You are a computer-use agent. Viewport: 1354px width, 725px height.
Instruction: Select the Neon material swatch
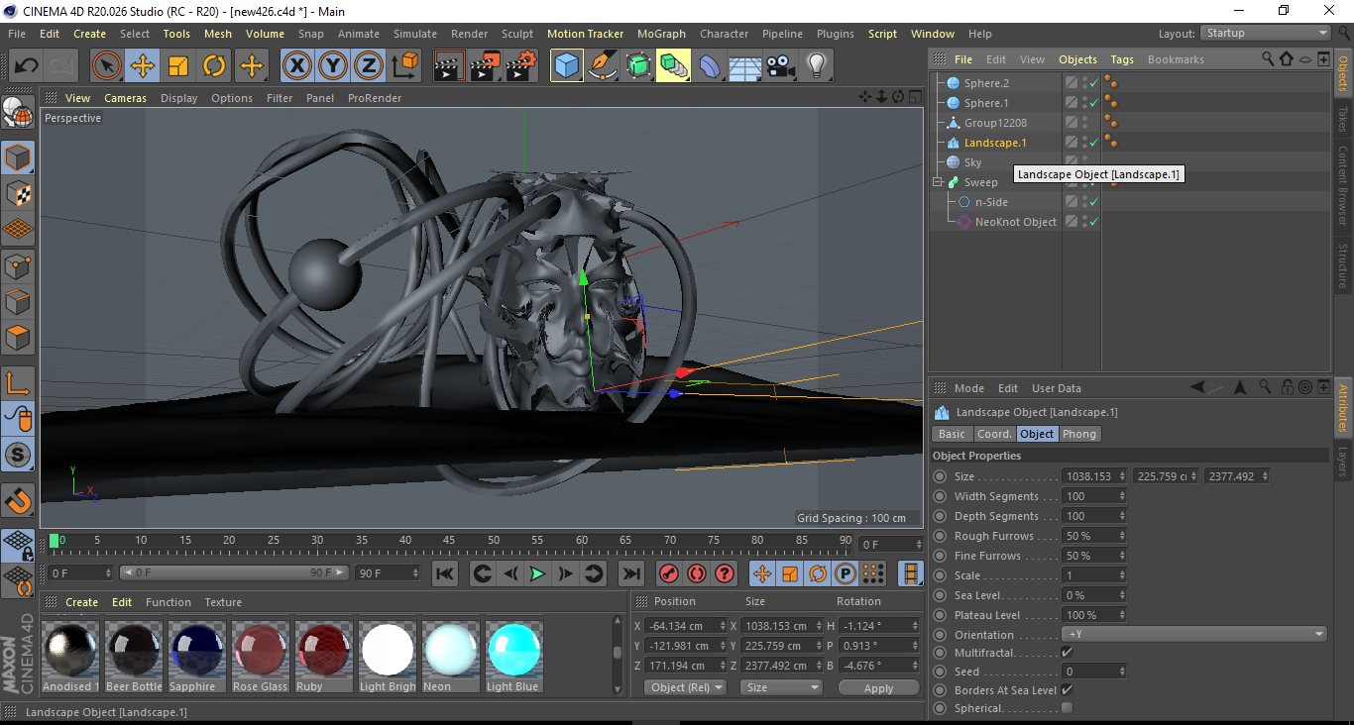point(451,651)
